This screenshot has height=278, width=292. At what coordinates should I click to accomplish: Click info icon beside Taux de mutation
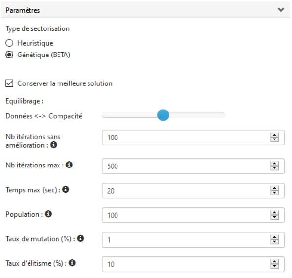point(81,238)
